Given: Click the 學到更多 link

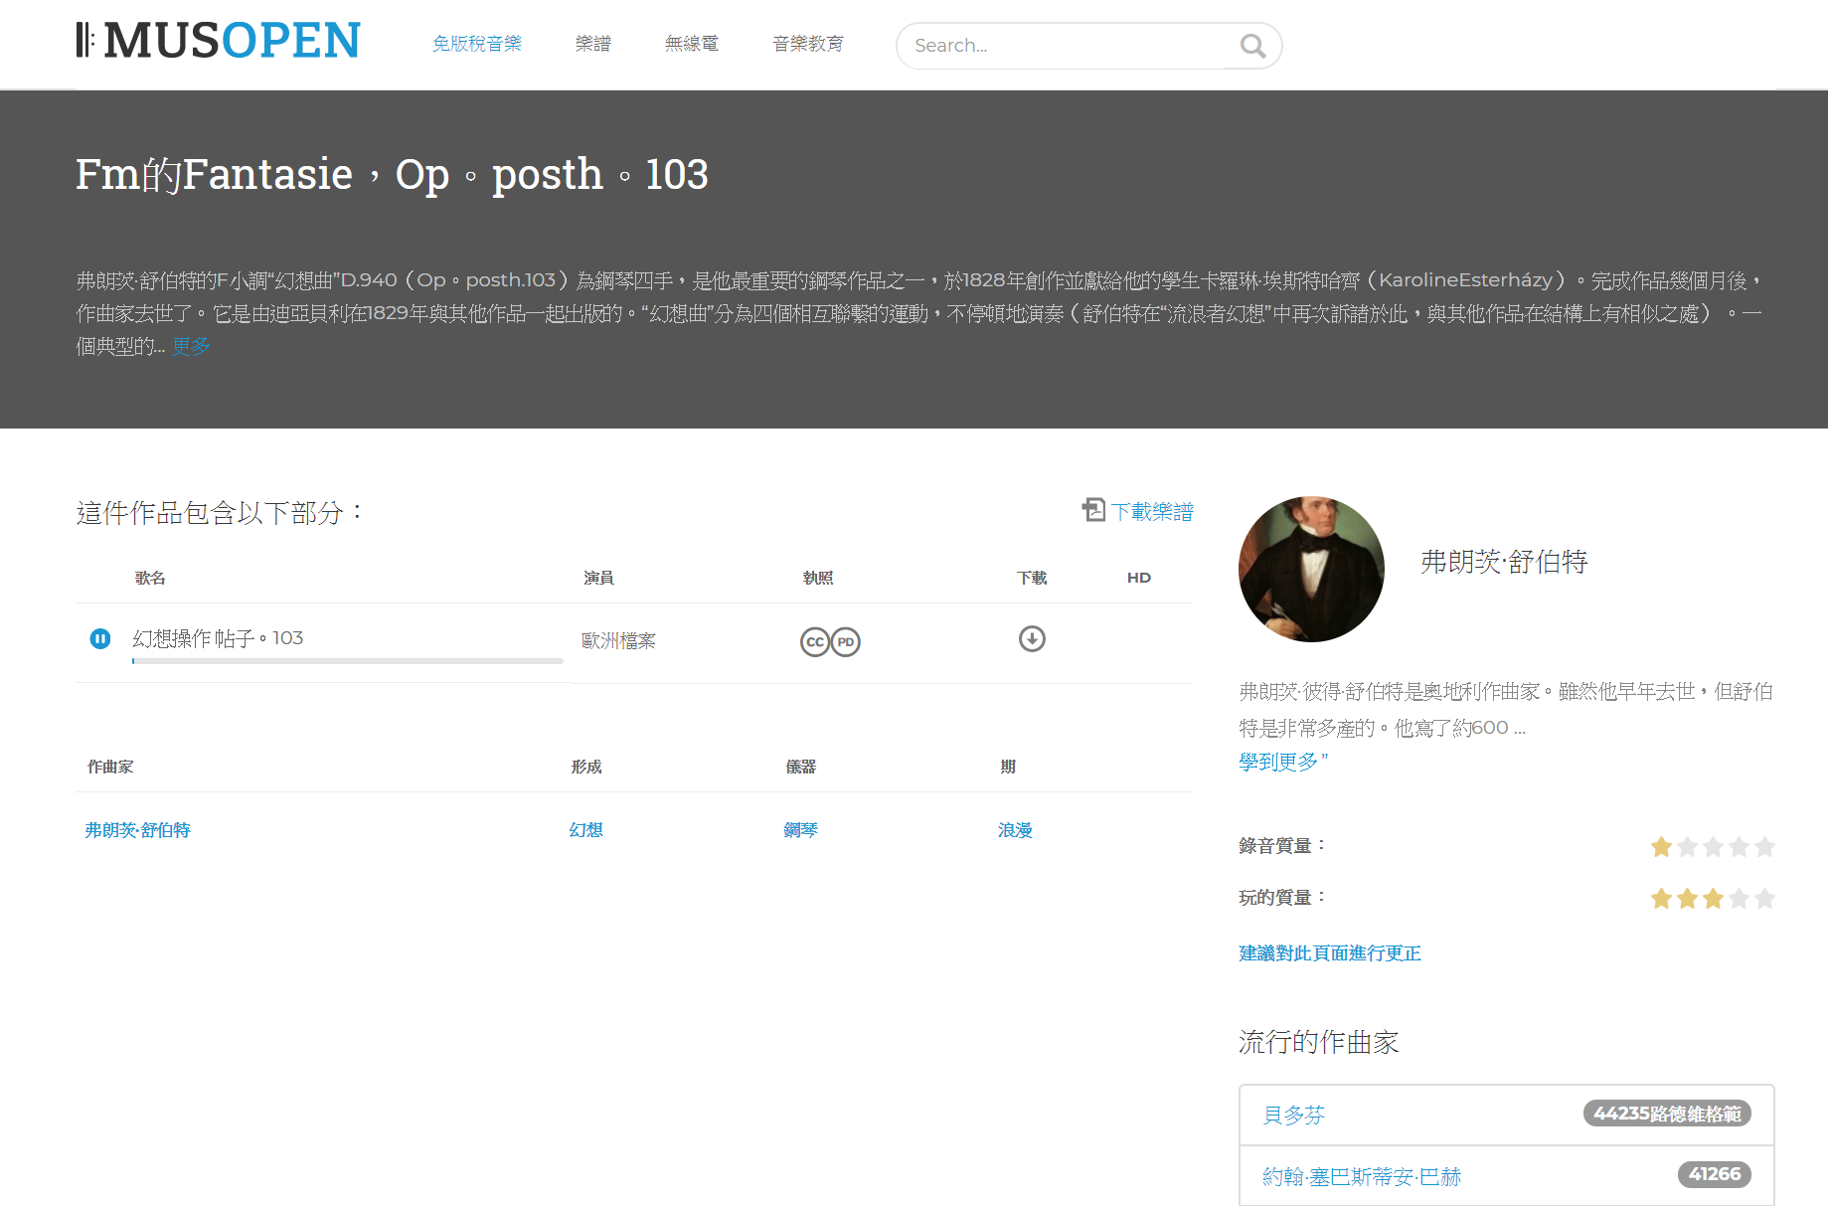Looking at the screenshot, I should 1283,762.
